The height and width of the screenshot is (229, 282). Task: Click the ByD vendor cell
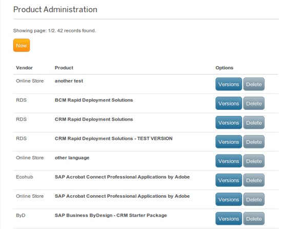coord(21,216)
